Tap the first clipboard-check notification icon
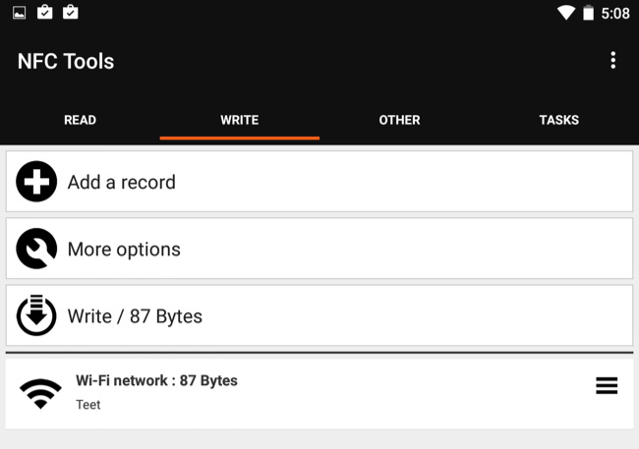 pos(45,13)
